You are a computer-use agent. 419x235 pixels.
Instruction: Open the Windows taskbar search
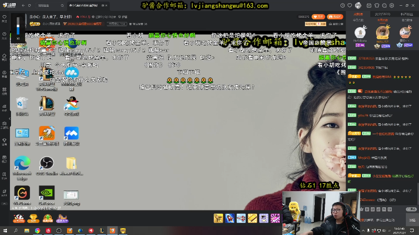point(16,230)
